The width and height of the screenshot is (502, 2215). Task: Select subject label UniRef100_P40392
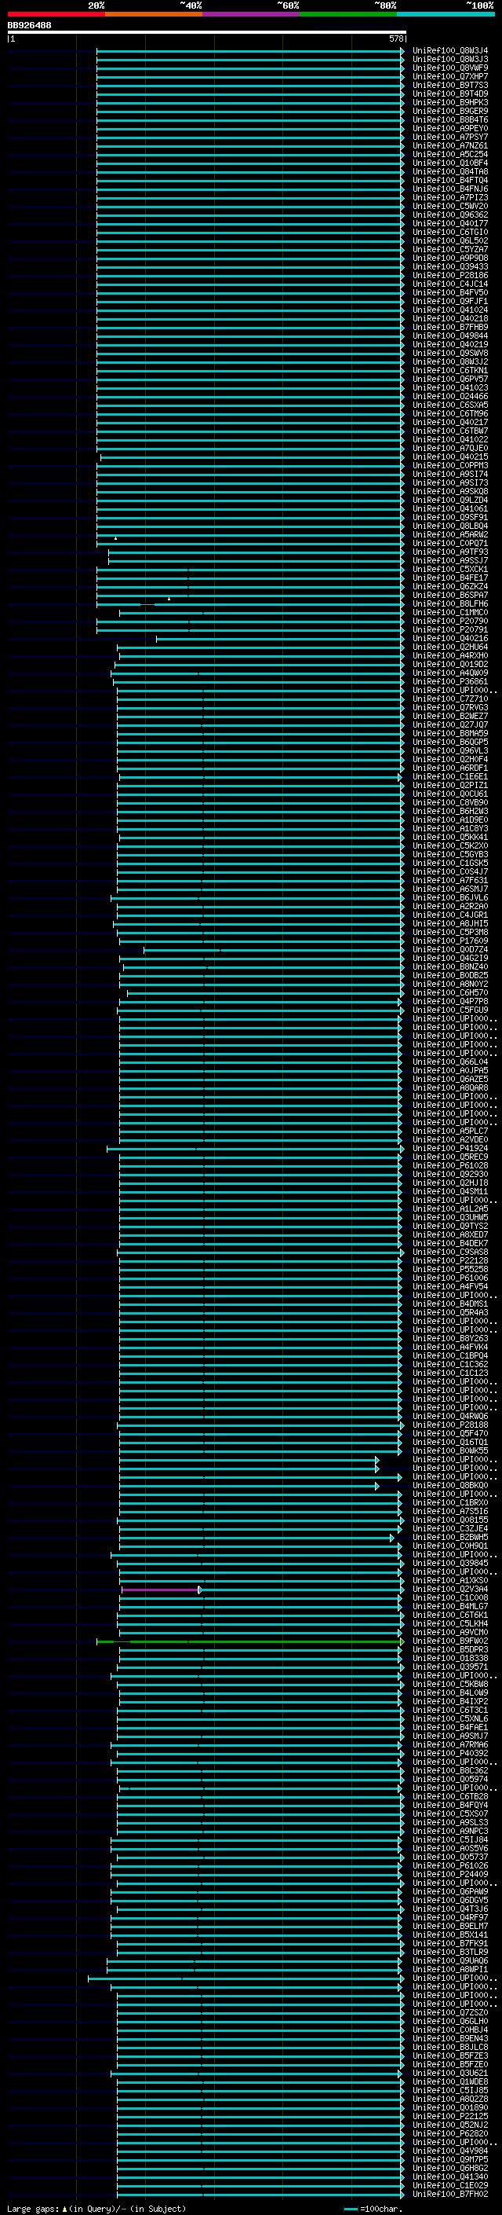(x=450, y=1753)
